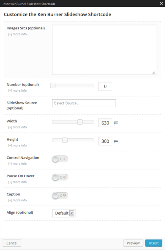Click the Height slider handle
This screenshot has height=250, width=165.
coord(65,140)
